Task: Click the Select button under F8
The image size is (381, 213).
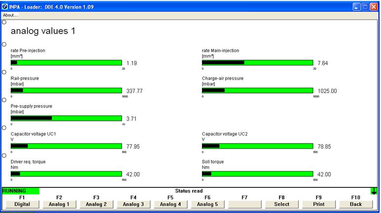Action: click(281, 204)
